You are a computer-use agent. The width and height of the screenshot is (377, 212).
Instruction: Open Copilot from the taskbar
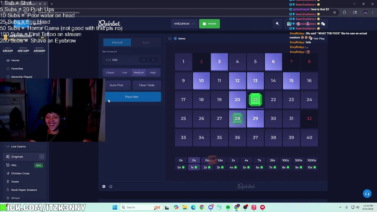tap(176, 207)
